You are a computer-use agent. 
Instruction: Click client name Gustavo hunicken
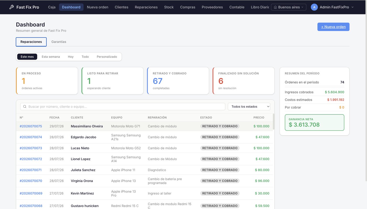[x=85, y=206]
